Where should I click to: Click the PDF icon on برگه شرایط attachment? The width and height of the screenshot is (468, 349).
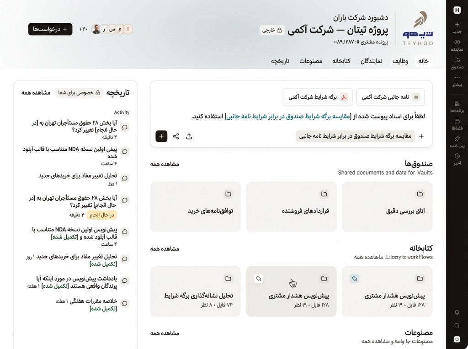coord(344,97)
